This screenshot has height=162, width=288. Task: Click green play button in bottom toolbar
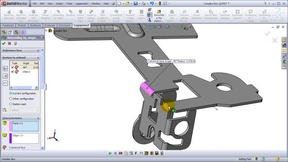[x=110, y=153]
